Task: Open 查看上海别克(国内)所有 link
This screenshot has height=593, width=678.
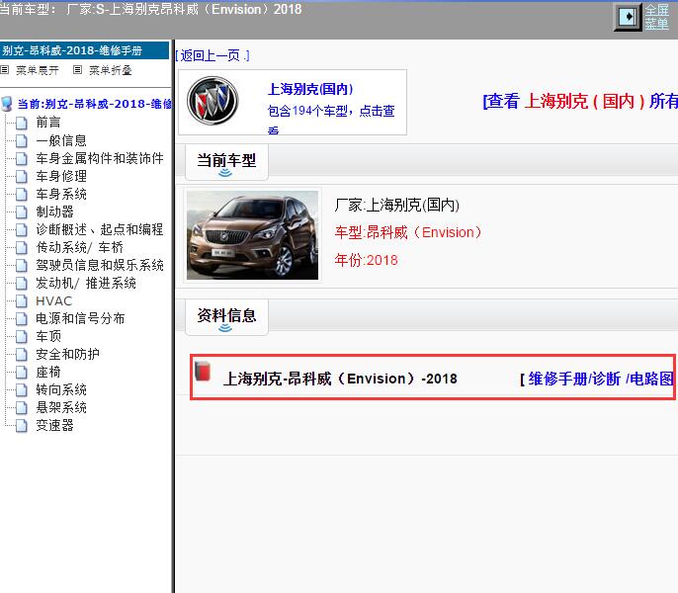Action: click(x=580, y=101)
